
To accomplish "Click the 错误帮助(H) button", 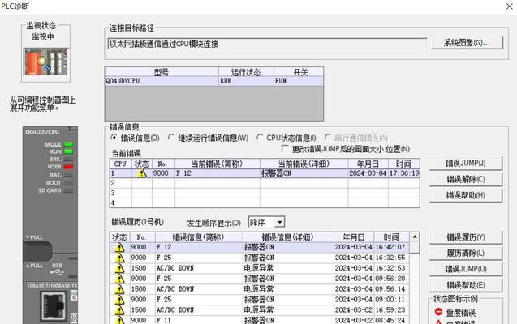I will [x=466, y=195].
